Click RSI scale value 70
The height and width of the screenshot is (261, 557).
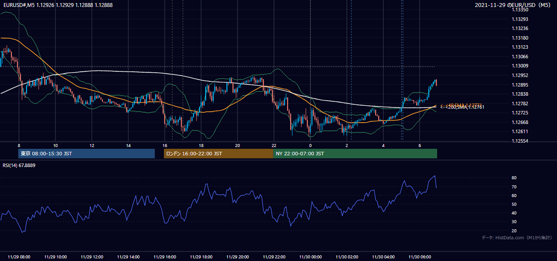[x=514, y=187]
